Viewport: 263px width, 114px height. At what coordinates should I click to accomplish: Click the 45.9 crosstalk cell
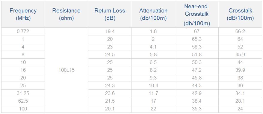[240, 55]
